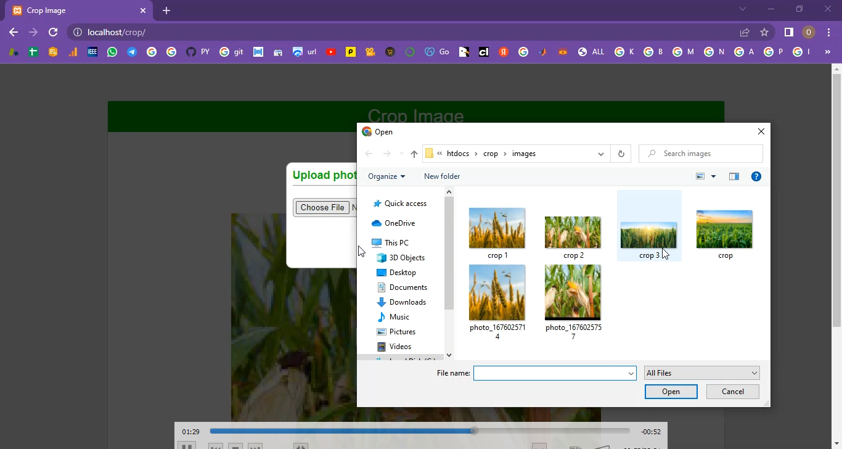Open the WhatsApp bookmark icon
This screenshot has height=449, width=842.
pyautogui.click(x=112, y=52)
